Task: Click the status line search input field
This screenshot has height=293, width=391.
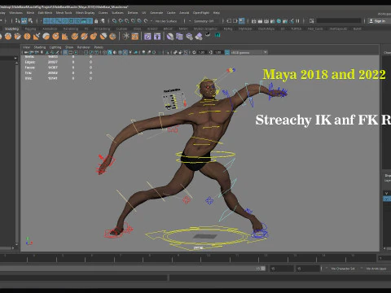Action: pos(339,21)
